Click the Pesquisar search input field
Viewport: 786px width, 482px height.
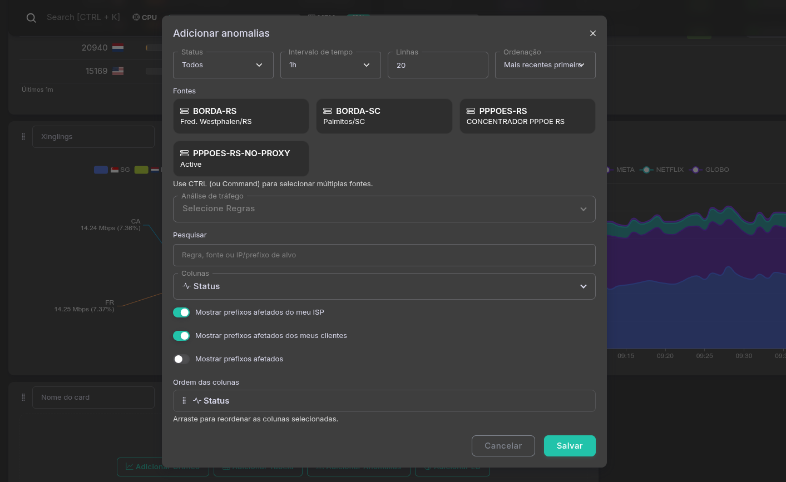[384, 255]
